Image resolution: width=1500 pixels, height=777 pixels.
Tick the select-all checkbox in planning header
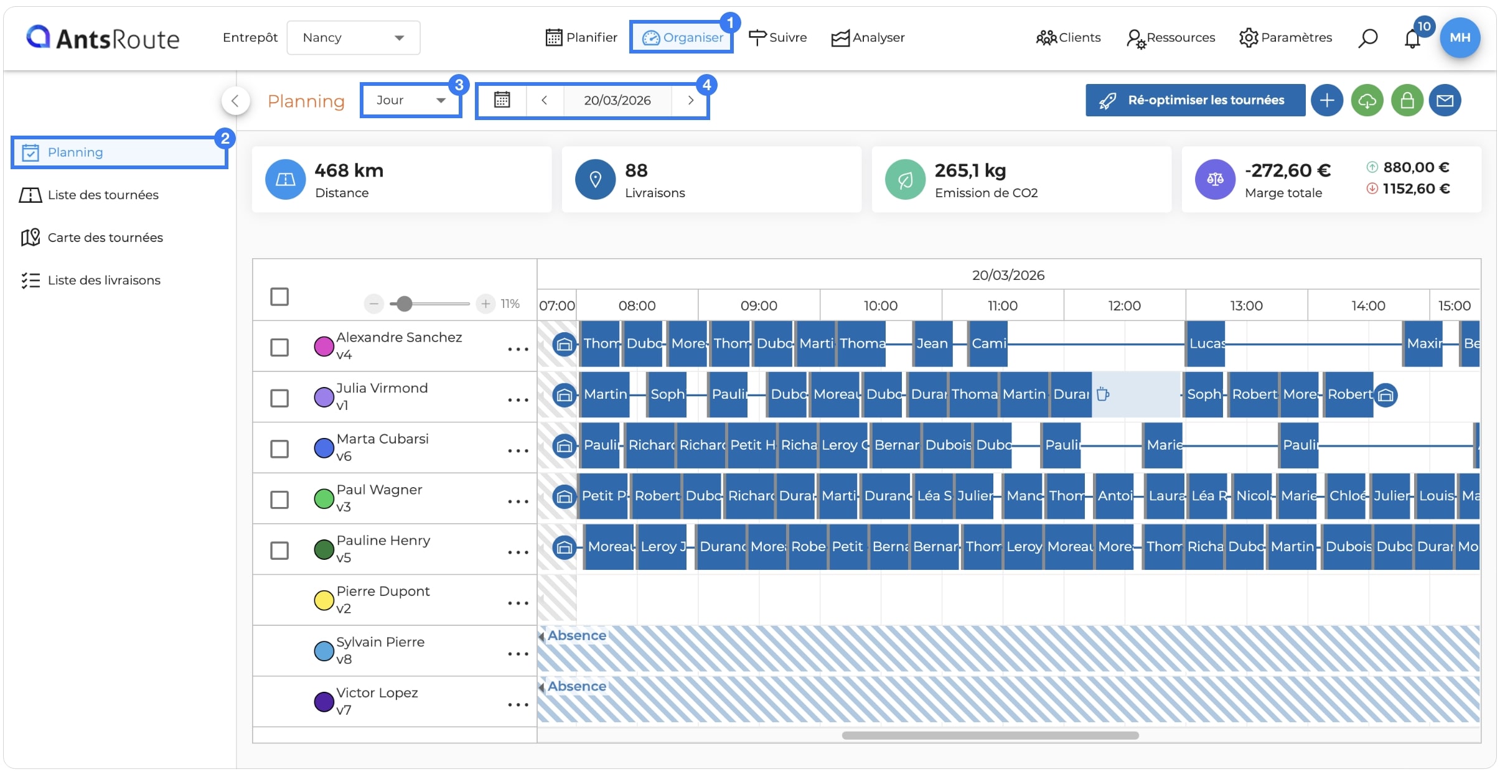coord(279,297)
